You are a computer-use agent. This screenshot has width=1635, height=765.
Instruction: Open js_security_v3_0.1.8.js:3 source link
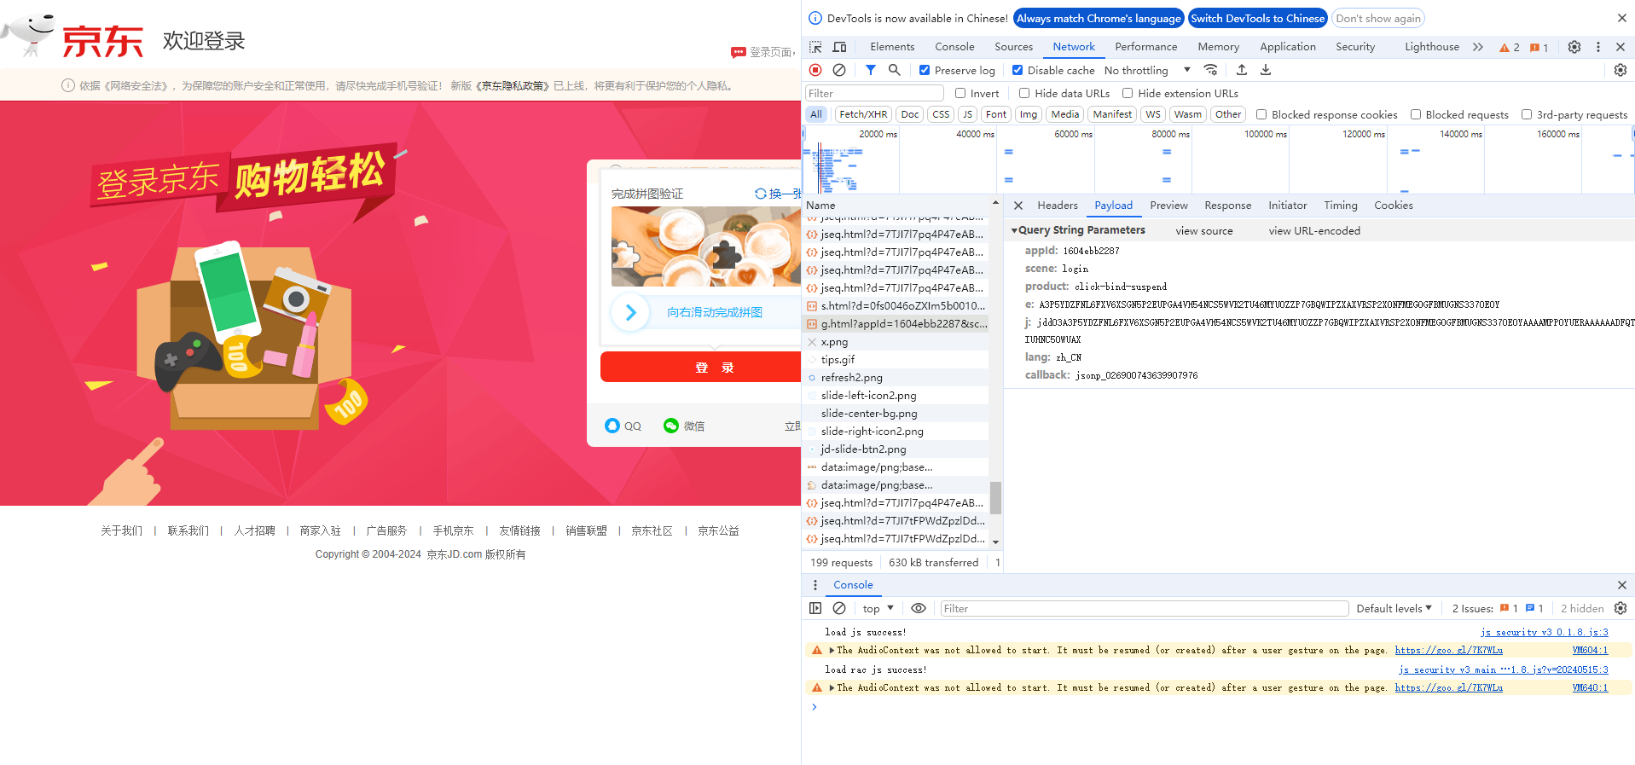click(1544, 632)
